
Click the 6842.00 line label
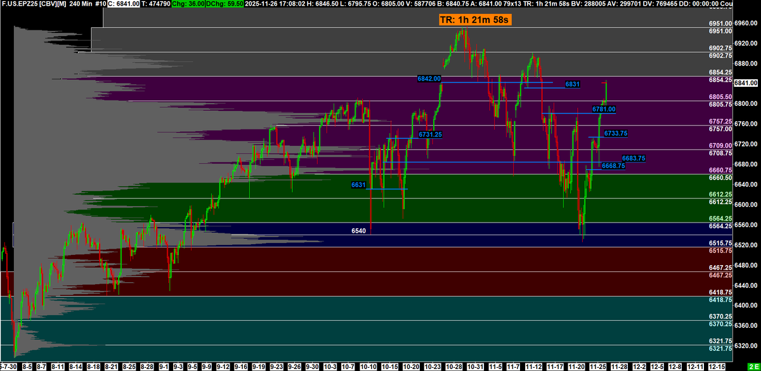tap(429, 79)
